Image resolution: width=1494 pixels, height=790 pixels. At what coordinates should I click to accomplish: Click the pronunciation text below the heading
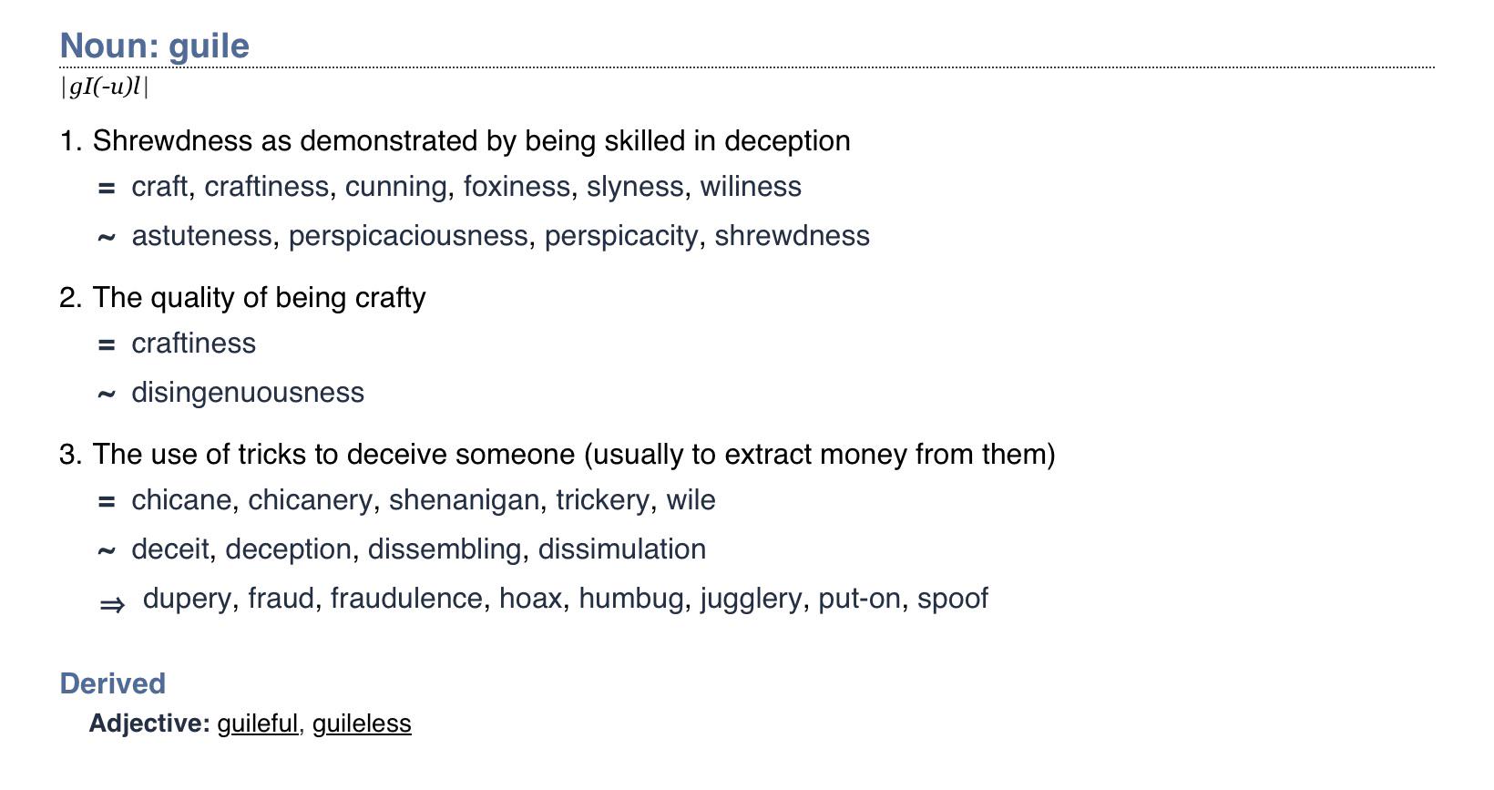tap(105, 87)
